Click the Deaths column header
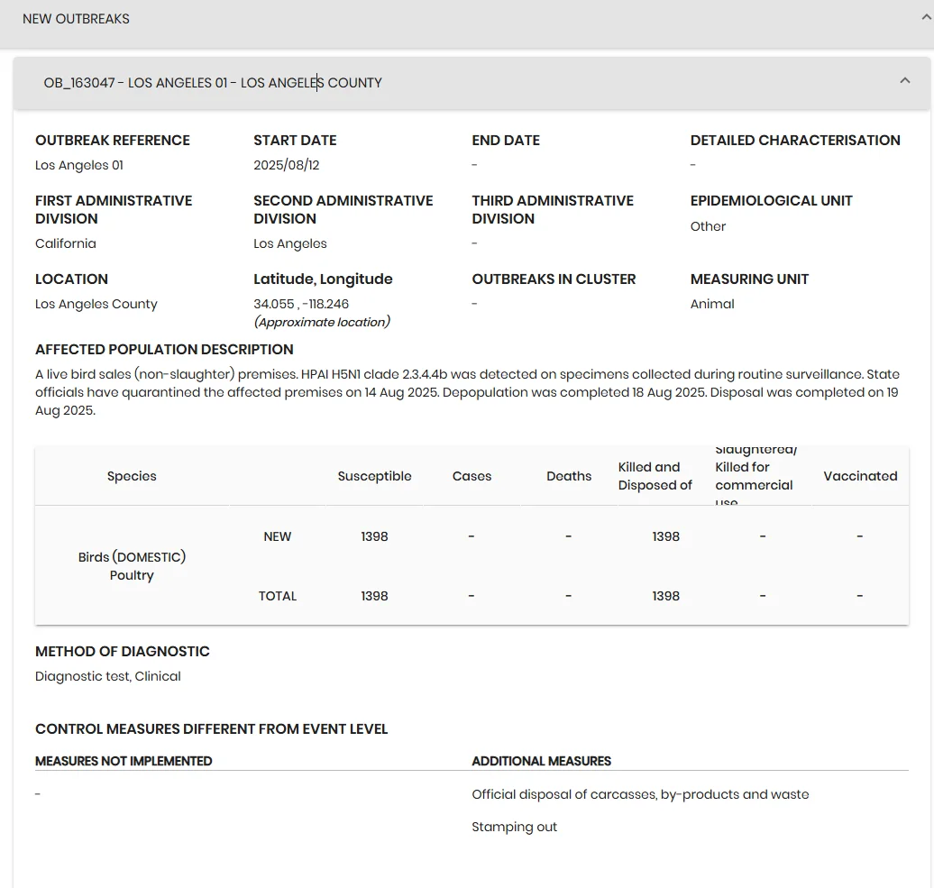The width and height of the screenshot is (934, 888). (x=569, y=476)
